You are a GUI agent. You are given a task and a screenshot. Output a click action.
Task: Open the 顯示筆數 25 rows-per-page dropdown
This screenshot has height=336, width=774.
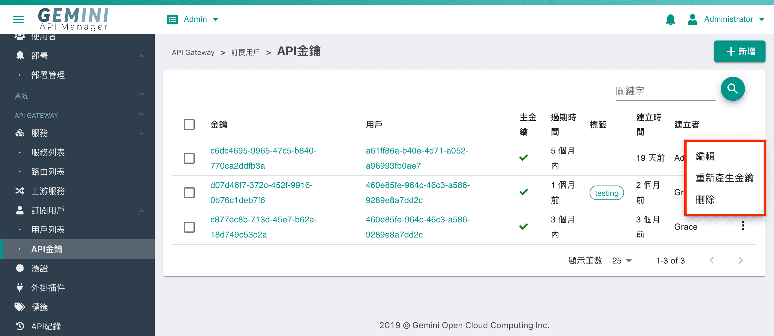[x=622, y=260]
